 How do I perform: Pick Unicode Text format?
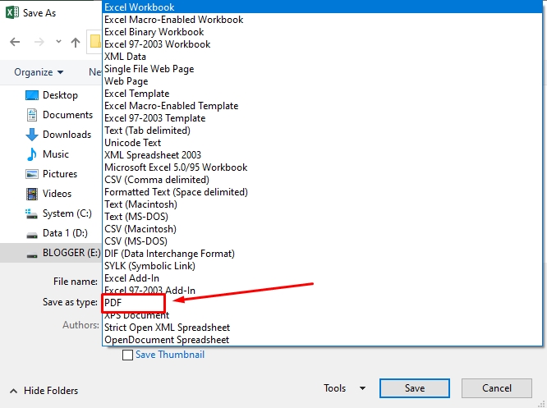click(x=322, y=143)
